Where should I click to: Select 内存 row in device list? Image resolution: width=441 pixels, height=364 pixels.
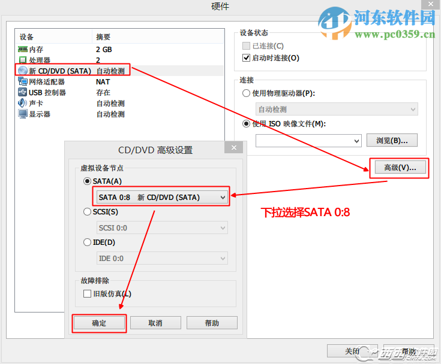pos(119,50)
